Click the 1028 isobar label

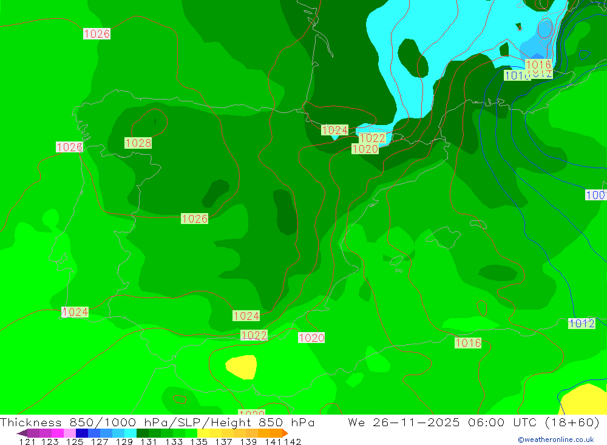(x=138, y=143)
